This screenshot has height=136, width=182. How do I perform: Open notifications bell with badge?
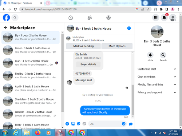pyautogui.click(x=164, y=18)
